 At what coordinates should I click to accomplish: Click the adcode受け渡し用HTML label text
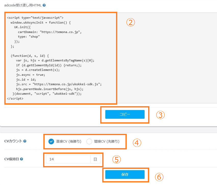pyautogui.click(x=23, y=5)
